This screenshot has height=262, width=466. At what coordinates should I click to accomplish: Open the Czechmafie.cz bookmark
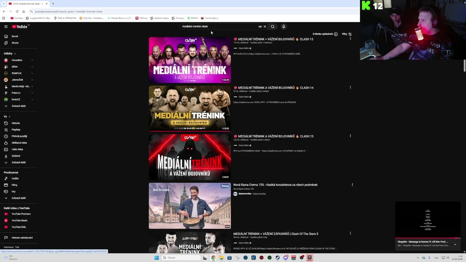coord(210,18)
